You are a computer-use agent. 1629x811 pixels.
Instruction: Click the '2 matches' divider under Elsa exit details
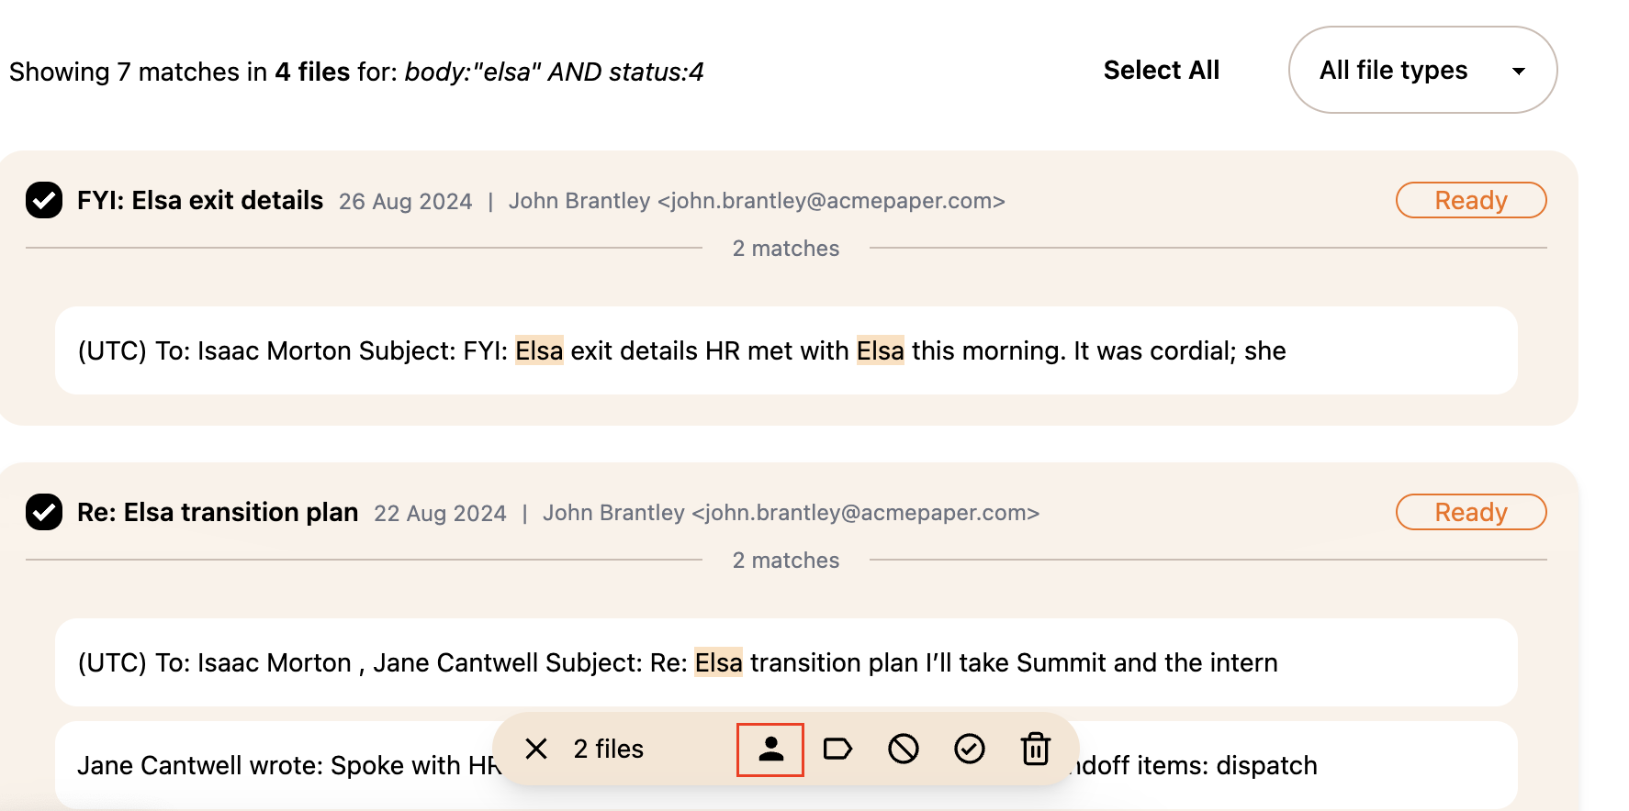(x=786, y=249)
